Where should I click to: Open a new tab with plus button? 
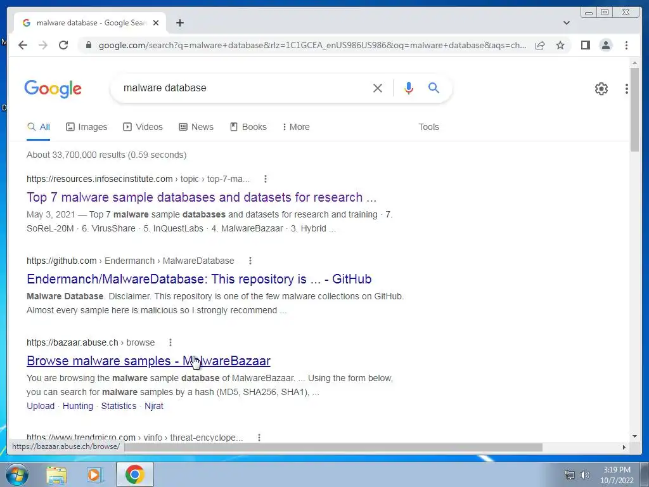click(x=179, y=23)
